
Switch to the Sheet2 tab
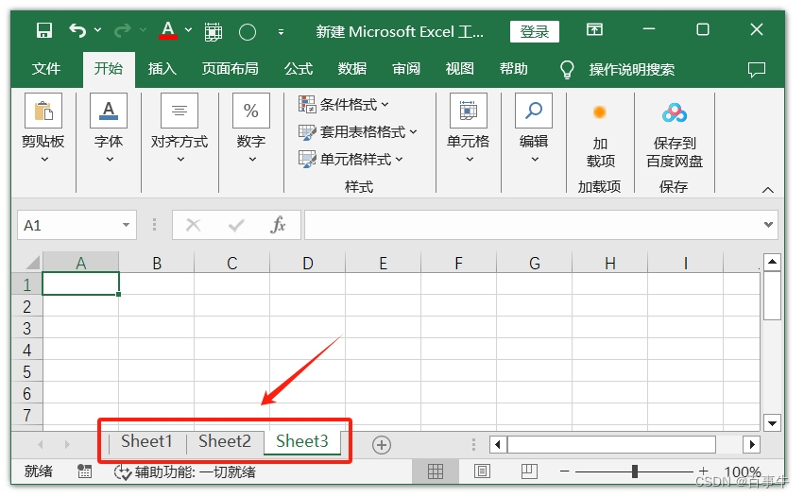click(225, 441)
